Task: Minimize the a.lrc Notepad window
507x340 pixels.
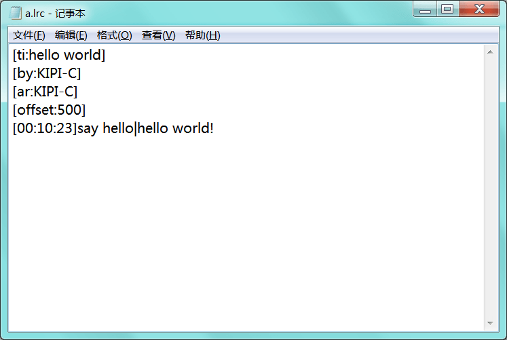Action: point(426,10)
